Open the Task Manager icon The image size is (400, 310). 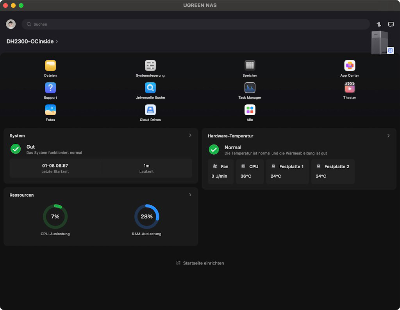pos(250,88)
